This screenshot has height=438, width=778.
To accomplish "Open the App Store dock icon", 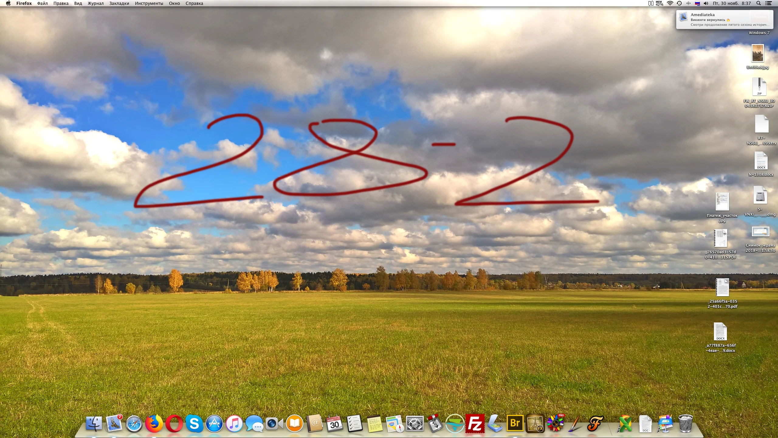I will point(214,423).
